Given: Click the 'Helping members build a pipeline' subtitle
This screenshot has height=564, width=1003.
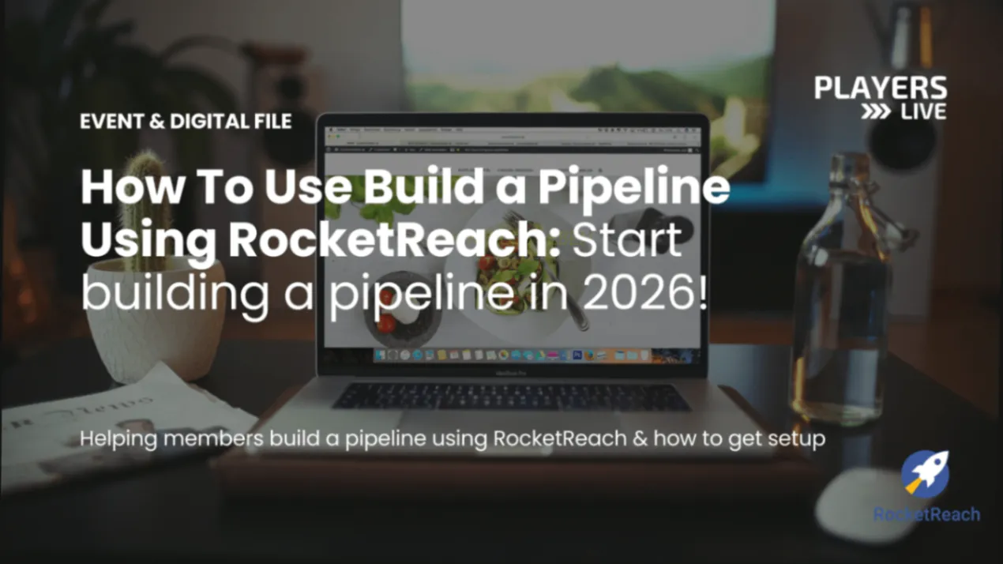Looking at the screenshot, I should click(453, 438).
